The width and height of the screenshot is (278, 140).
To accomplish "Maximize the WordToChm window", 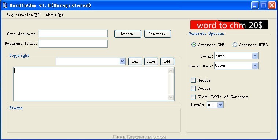I will (x=263, y=5).
